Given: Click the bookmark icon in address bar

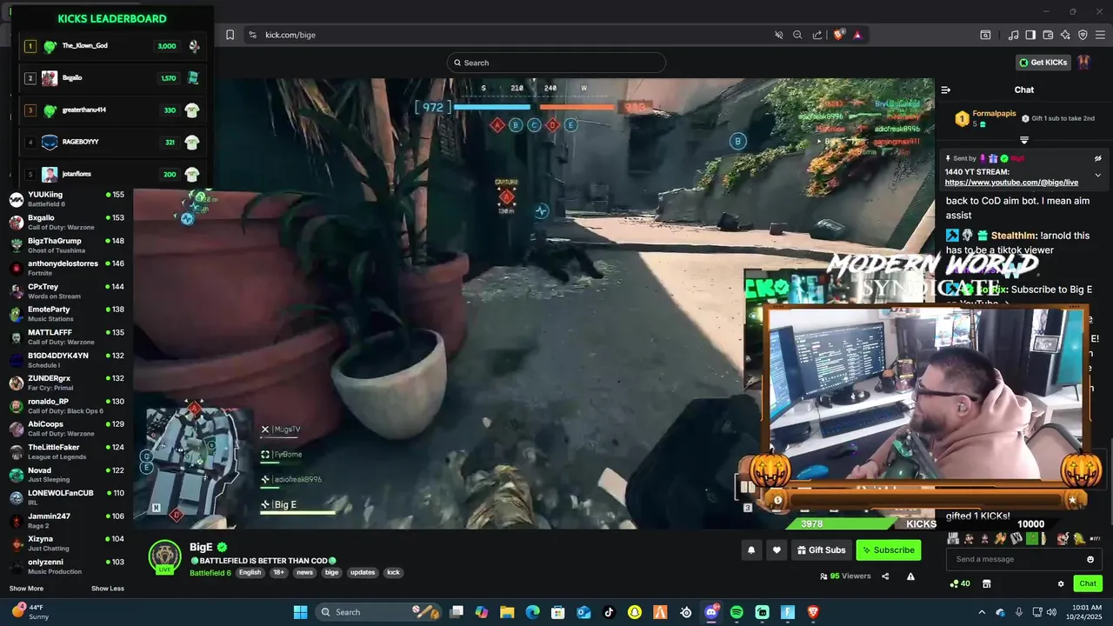Looking at the screenshot, I should pyautogui.click(x=230, y=35).
